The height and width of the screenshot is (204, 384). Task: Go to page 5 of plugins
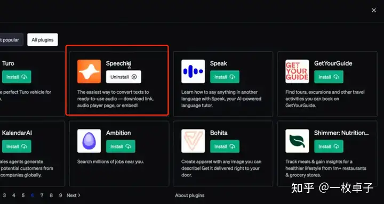[23, 195]
